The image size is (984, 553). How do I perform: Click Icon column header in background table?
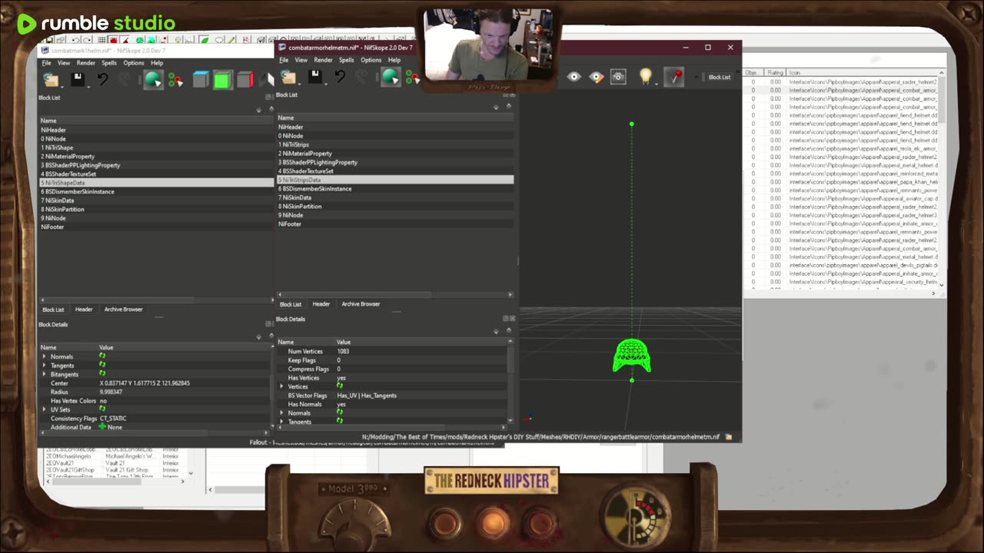pyautogui.click(x=794, y=72)
